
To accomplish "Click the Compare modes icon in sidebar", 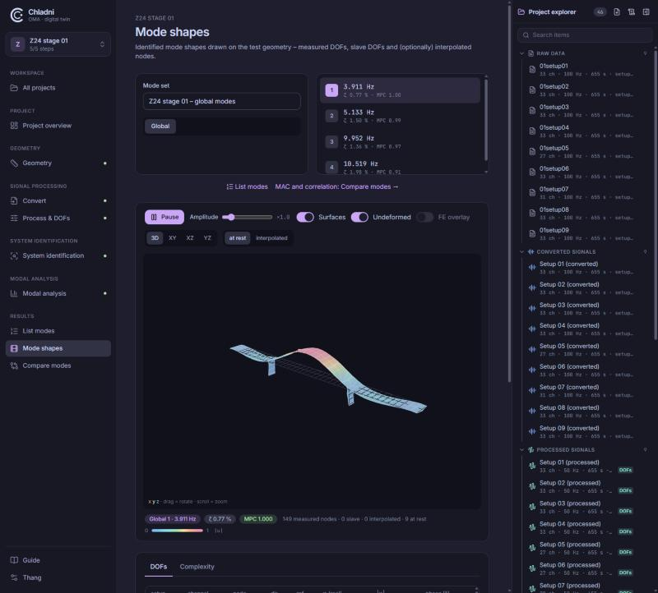I will coord(14,365).
